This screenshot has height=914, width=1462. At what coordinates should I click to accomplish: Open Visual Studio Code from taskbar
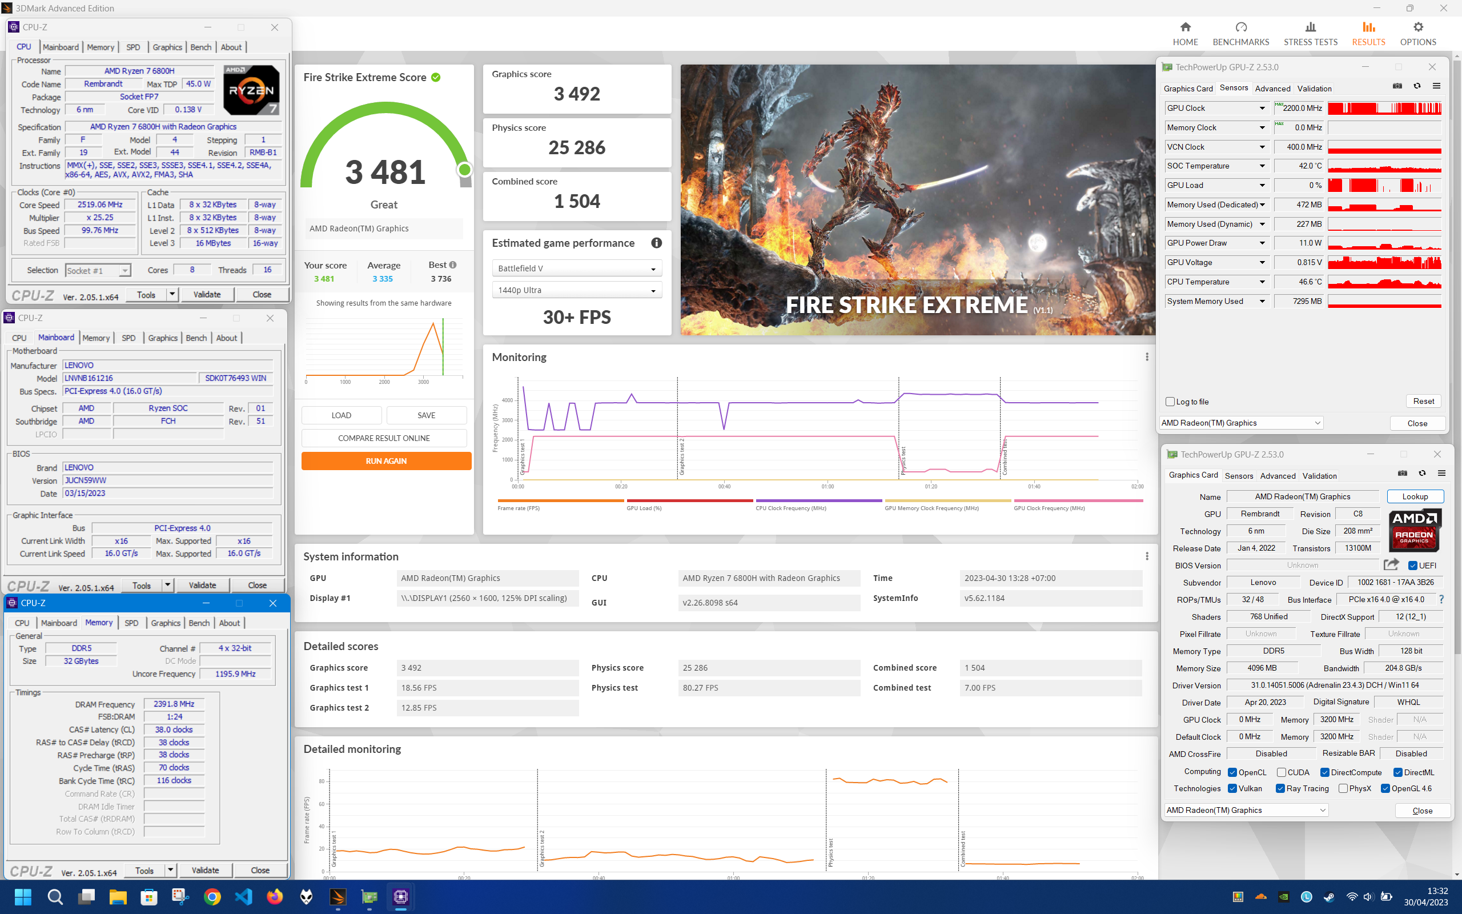[x=243, y=896]
